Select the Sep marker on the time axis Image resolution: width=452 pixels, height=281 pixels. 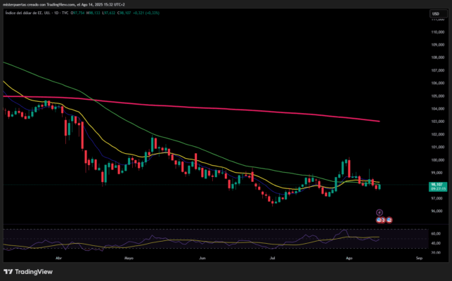pyautogui.click(x=419, y=259)
